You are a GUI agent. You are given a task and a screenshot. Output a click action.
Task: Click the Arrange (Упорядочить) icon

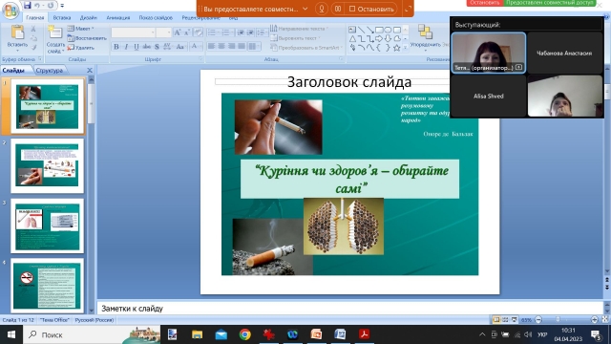coord(425,36)
